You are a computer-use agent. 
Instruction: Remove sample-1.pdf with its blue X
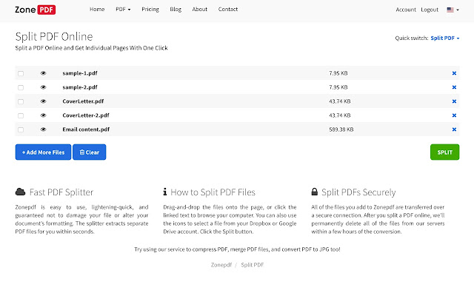(454, 73)
